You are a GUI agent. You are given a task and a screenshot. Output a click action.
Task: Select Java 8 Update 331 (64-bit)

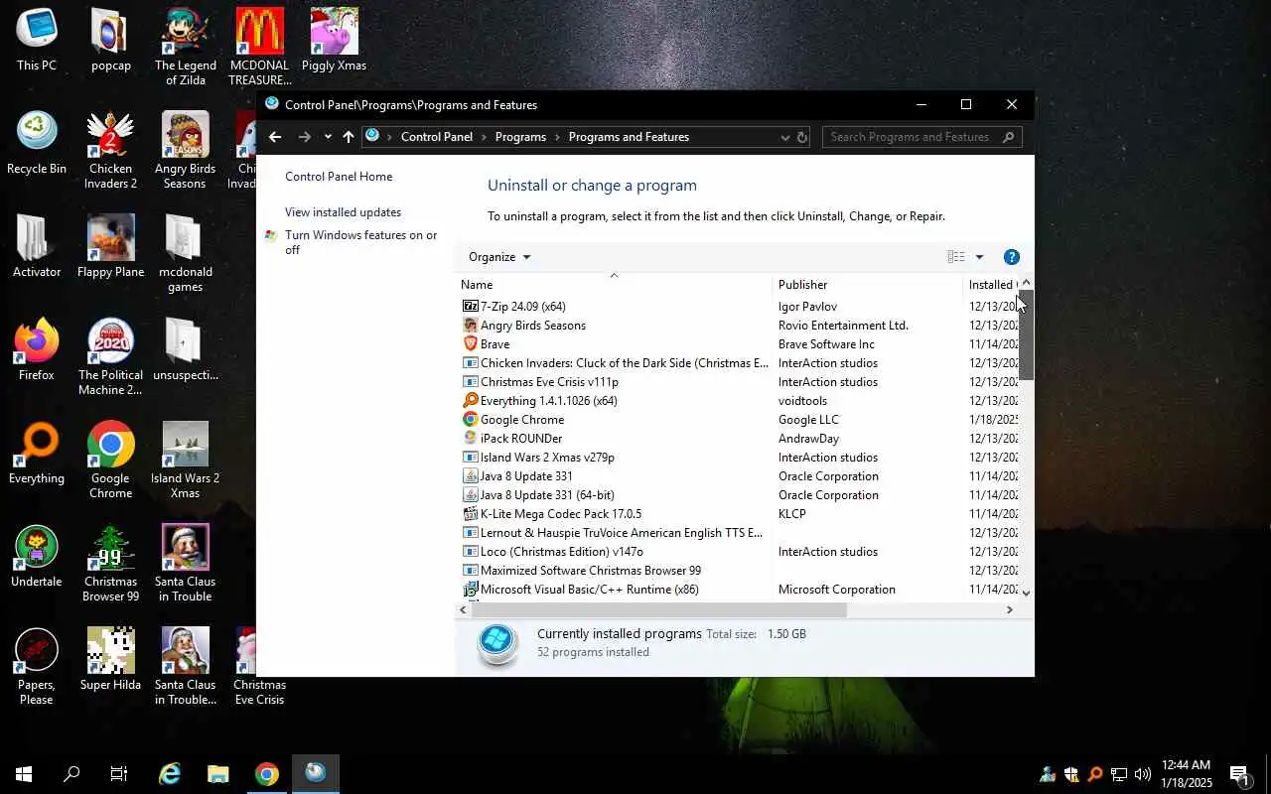(738, 495)
